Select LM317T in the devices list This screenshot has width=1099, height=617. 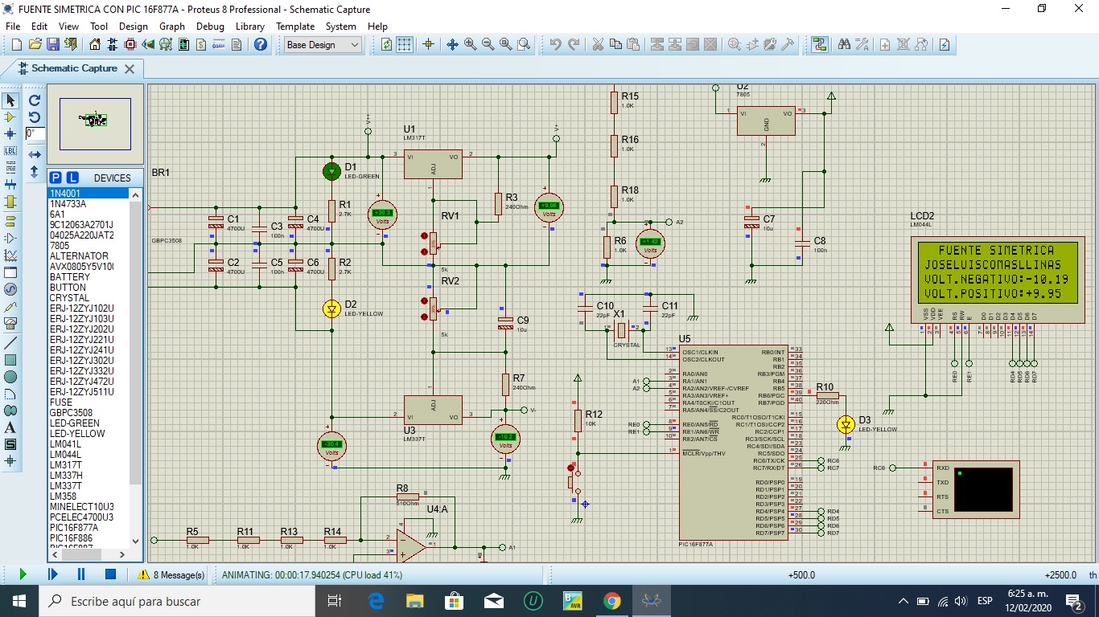click(65, 465)
